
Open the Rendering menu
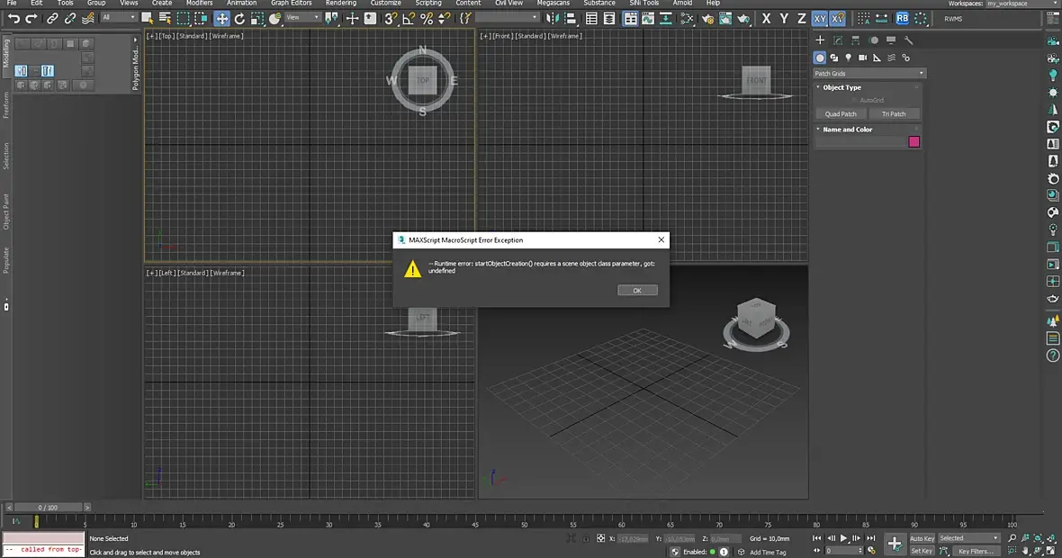(x=341, y=4)
